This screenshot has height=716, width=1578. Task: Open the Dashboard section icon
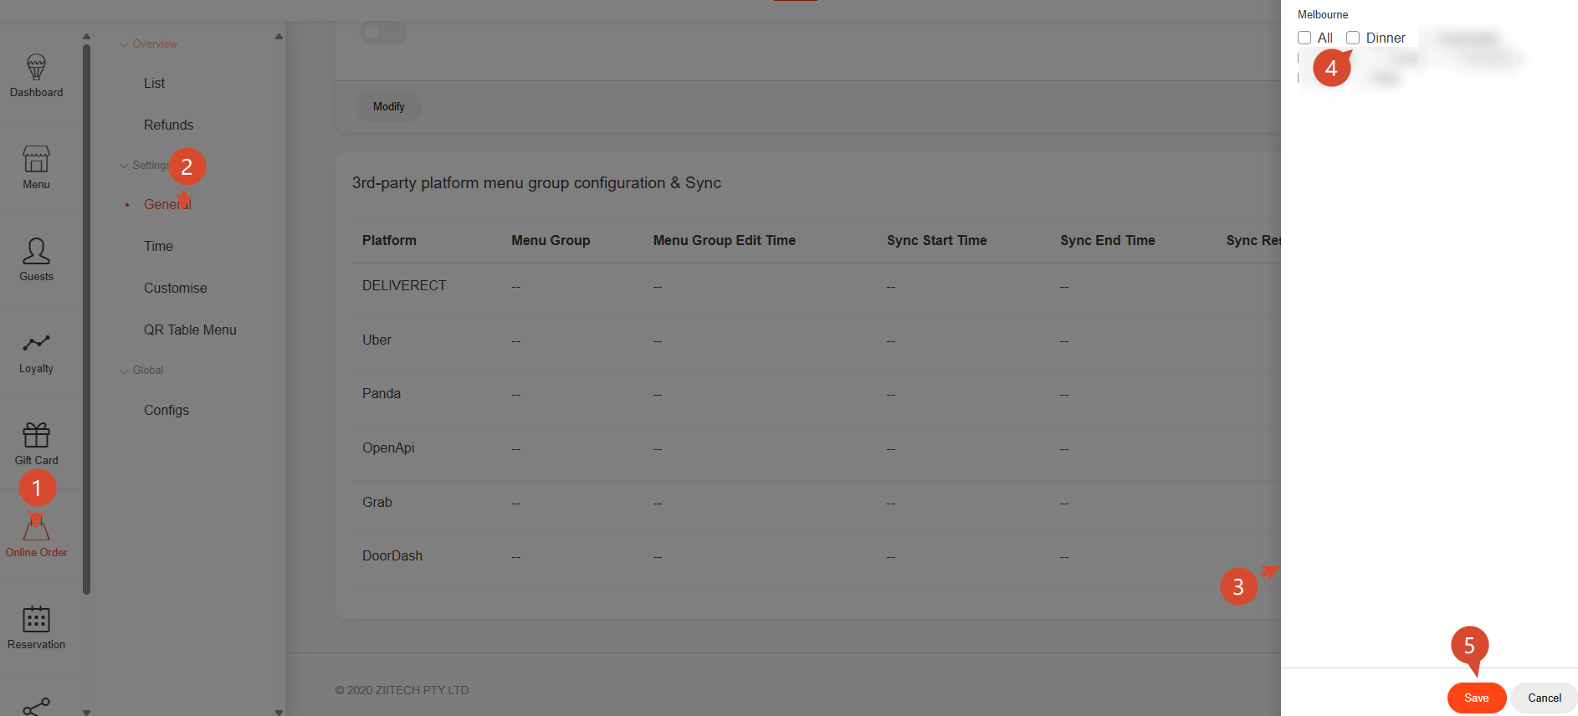coord(36,67)
